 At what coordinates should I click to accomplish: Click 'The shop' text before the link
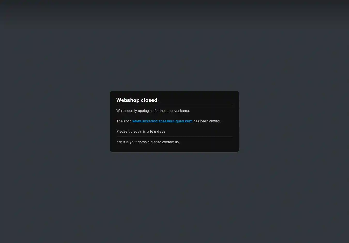[x=124, y=121]
